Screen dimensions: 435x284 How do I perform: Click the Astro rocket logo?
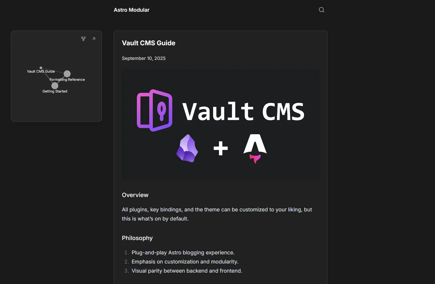pos(255,149)
